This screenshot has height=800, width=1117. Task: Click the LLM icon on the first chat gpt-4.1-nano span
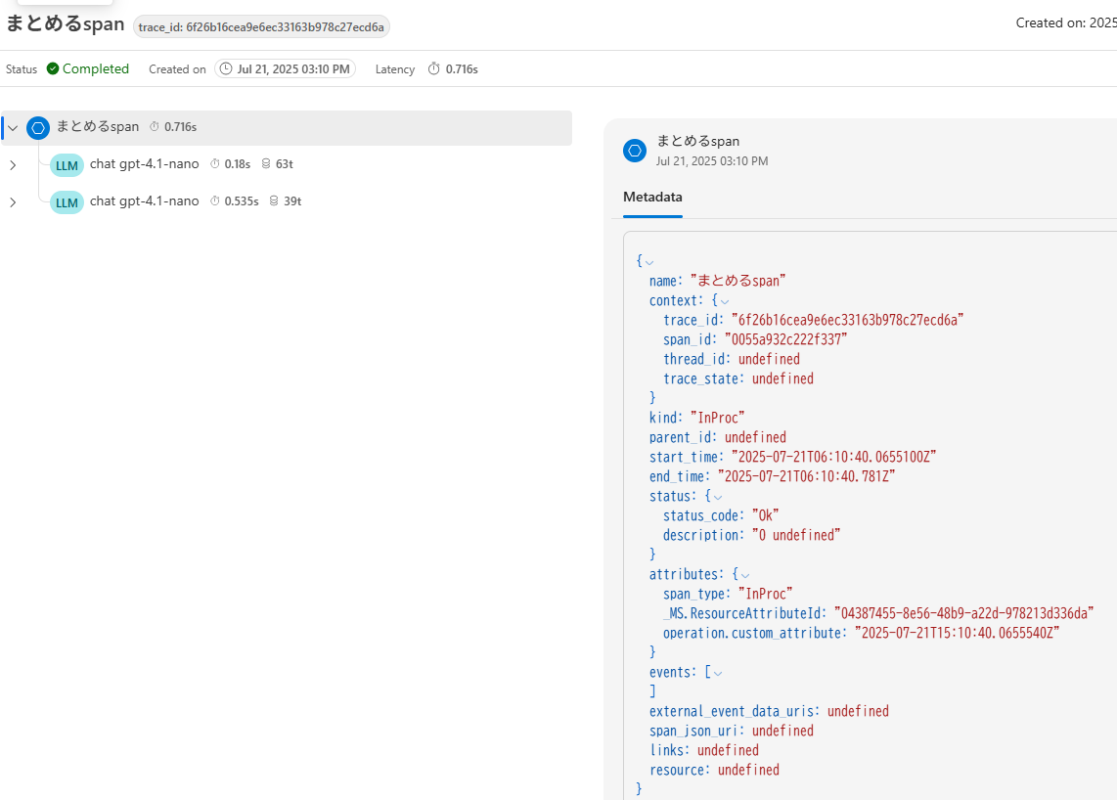[66, 164]
